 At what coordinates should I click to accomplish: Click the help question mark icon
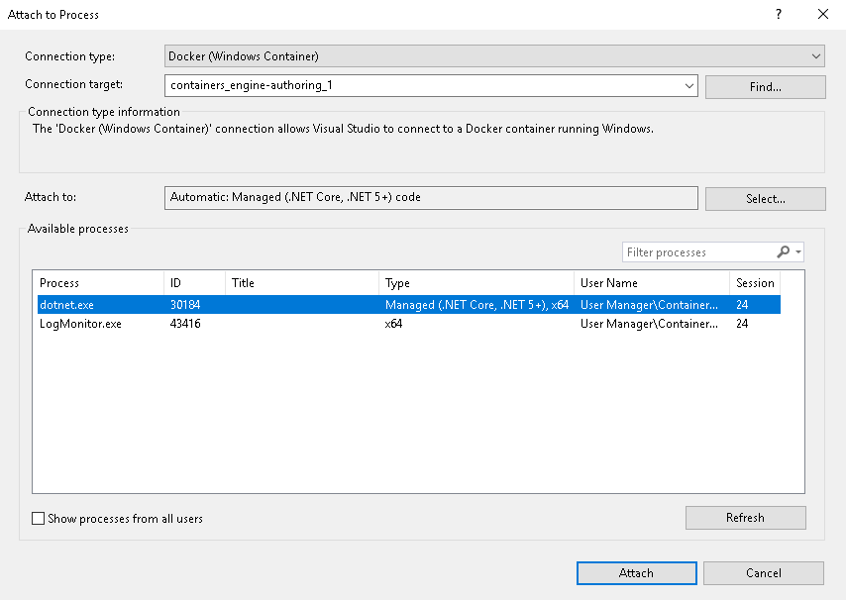(779, 14)
